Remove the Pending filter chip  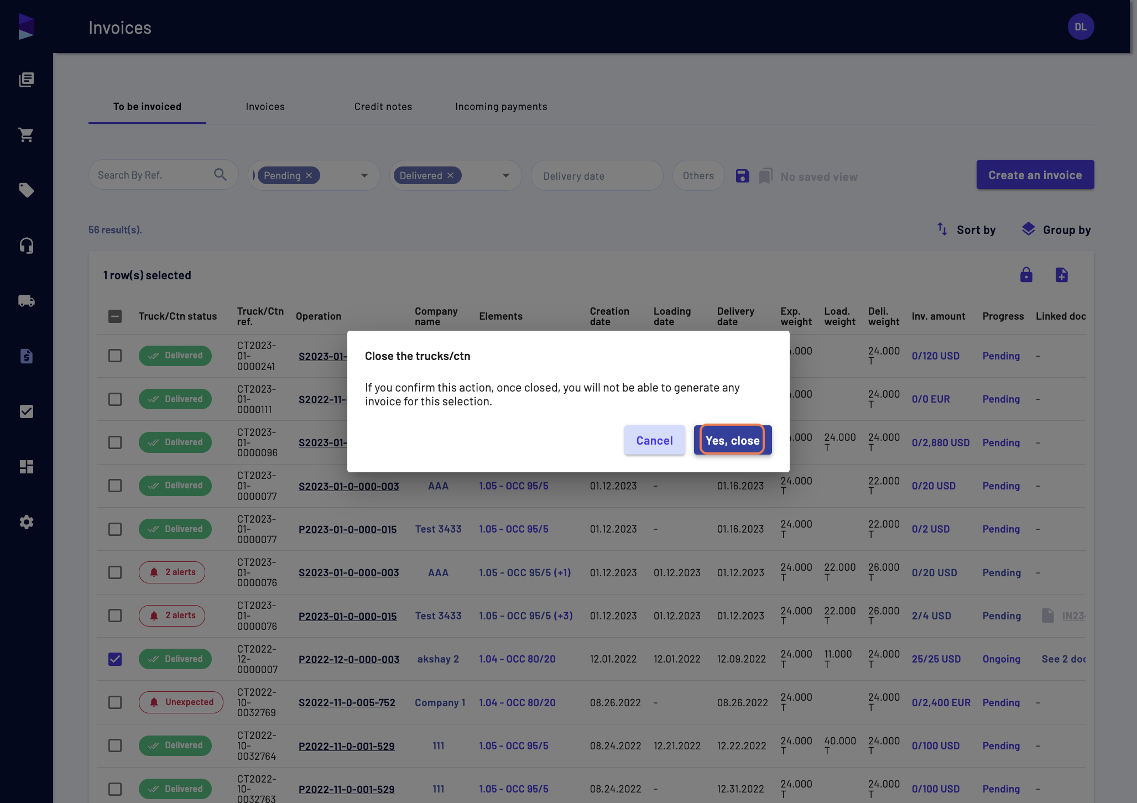(x=309, y=175)
